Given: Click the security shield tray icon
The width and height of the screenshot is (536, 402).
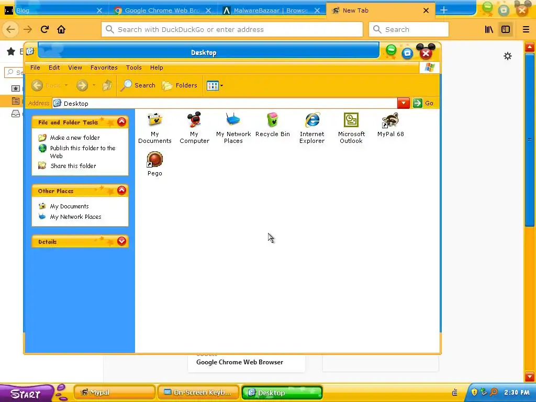Looking at the screenshot, I should tap(474, 392).
